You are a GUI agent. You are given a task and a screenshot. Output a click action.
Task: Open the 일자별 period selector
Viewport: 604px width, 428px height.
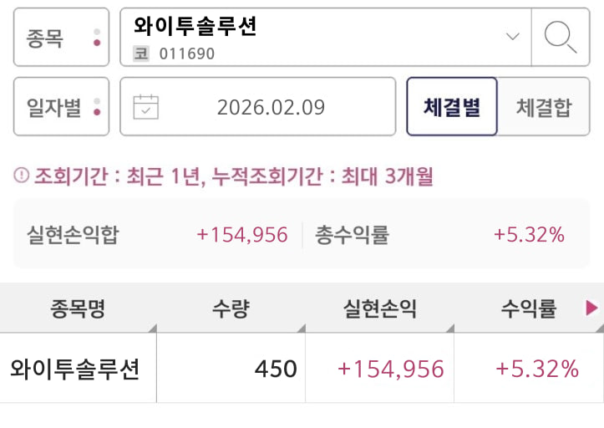(61, 107)
